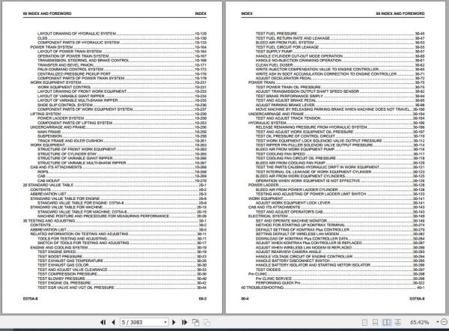Image resolution: width=449 pixels, height=331 pixels.
Task: Click index entry TEST FUEL PRESSURE
Action: (276, 34)
